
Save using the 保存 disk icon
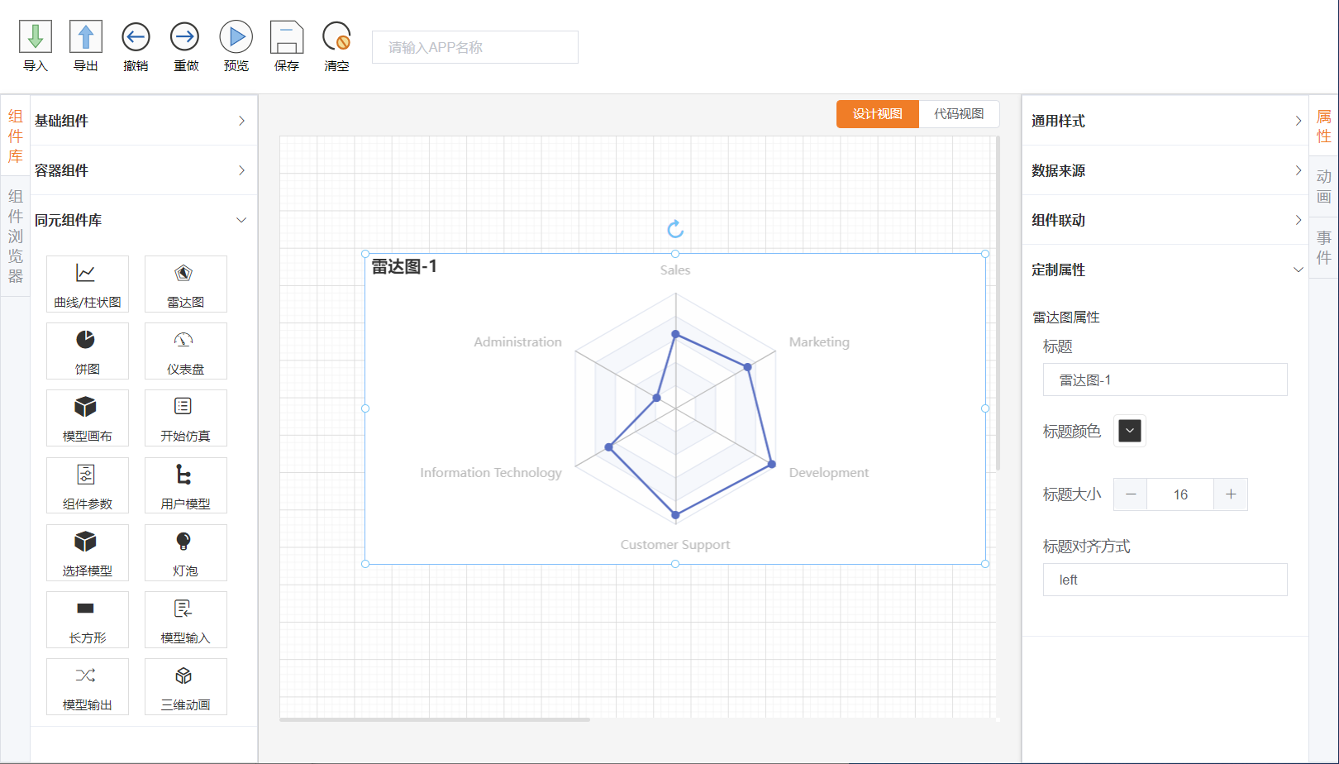point(287,37)
